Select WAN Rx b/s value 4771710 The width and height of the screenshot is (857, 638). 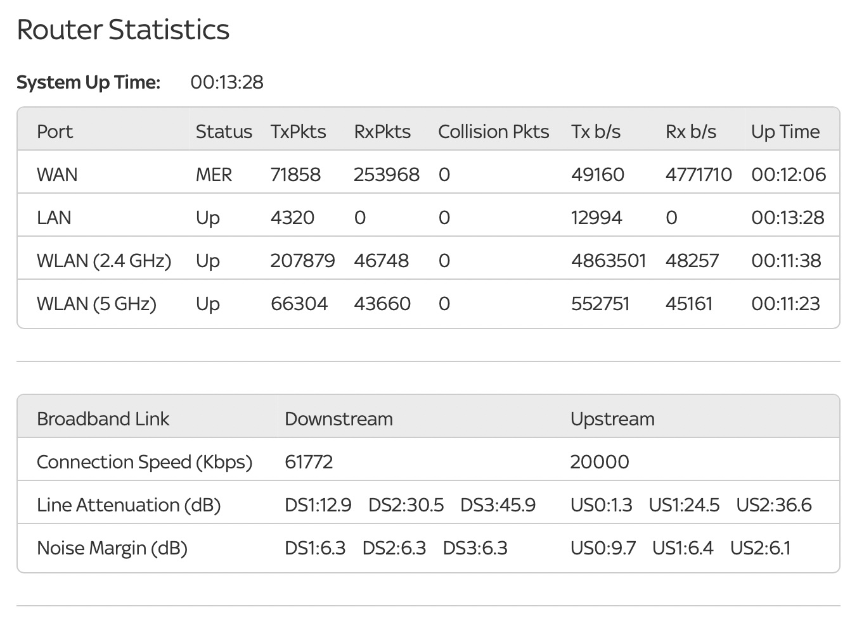click(699, 175)
